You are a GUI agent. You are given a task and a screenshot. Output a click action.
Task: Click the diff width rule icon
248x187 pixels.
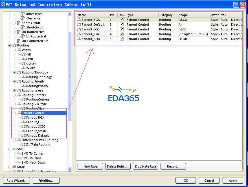click(x=23, y=54)
